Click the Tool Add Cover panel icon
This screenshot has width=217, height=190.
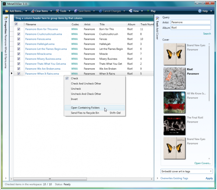pyautogui.click(x=157, y=18)
